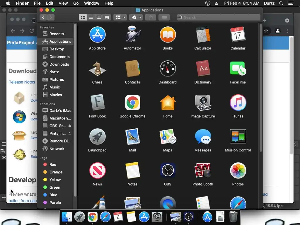Select Mission Control application
Image resolution: width=300 pixels, height=225 pixels.
pos(238,137)
